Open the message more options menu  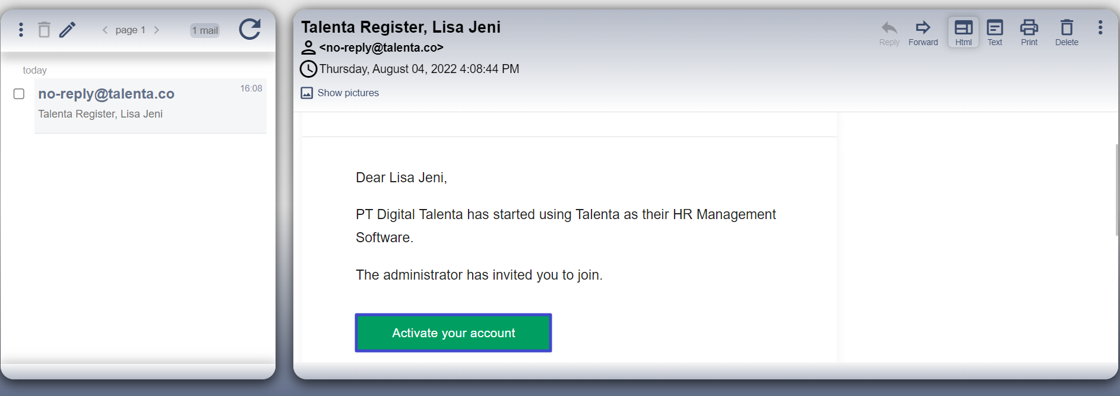(x=1100, y=28)
